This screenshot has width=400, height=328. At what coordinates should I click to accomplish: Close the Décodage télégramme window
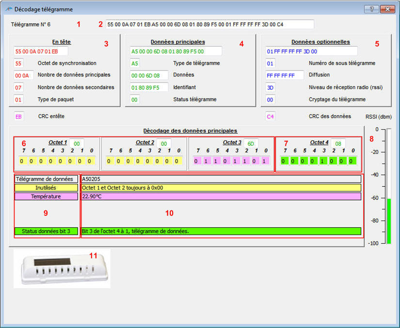pos(387,9)
